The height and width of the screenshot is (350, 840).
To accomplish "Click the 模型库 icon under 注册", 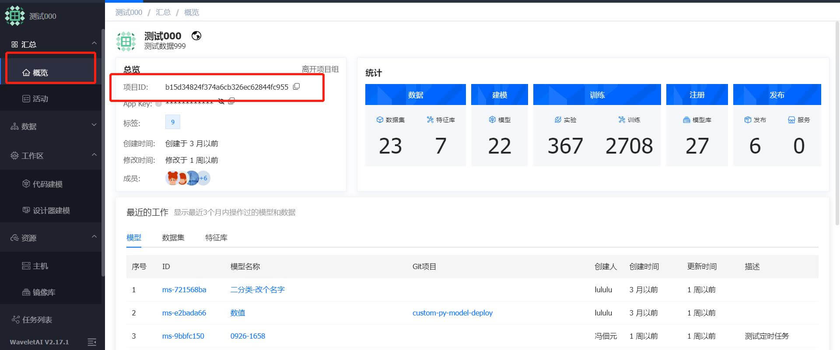I will pos(686,119).
